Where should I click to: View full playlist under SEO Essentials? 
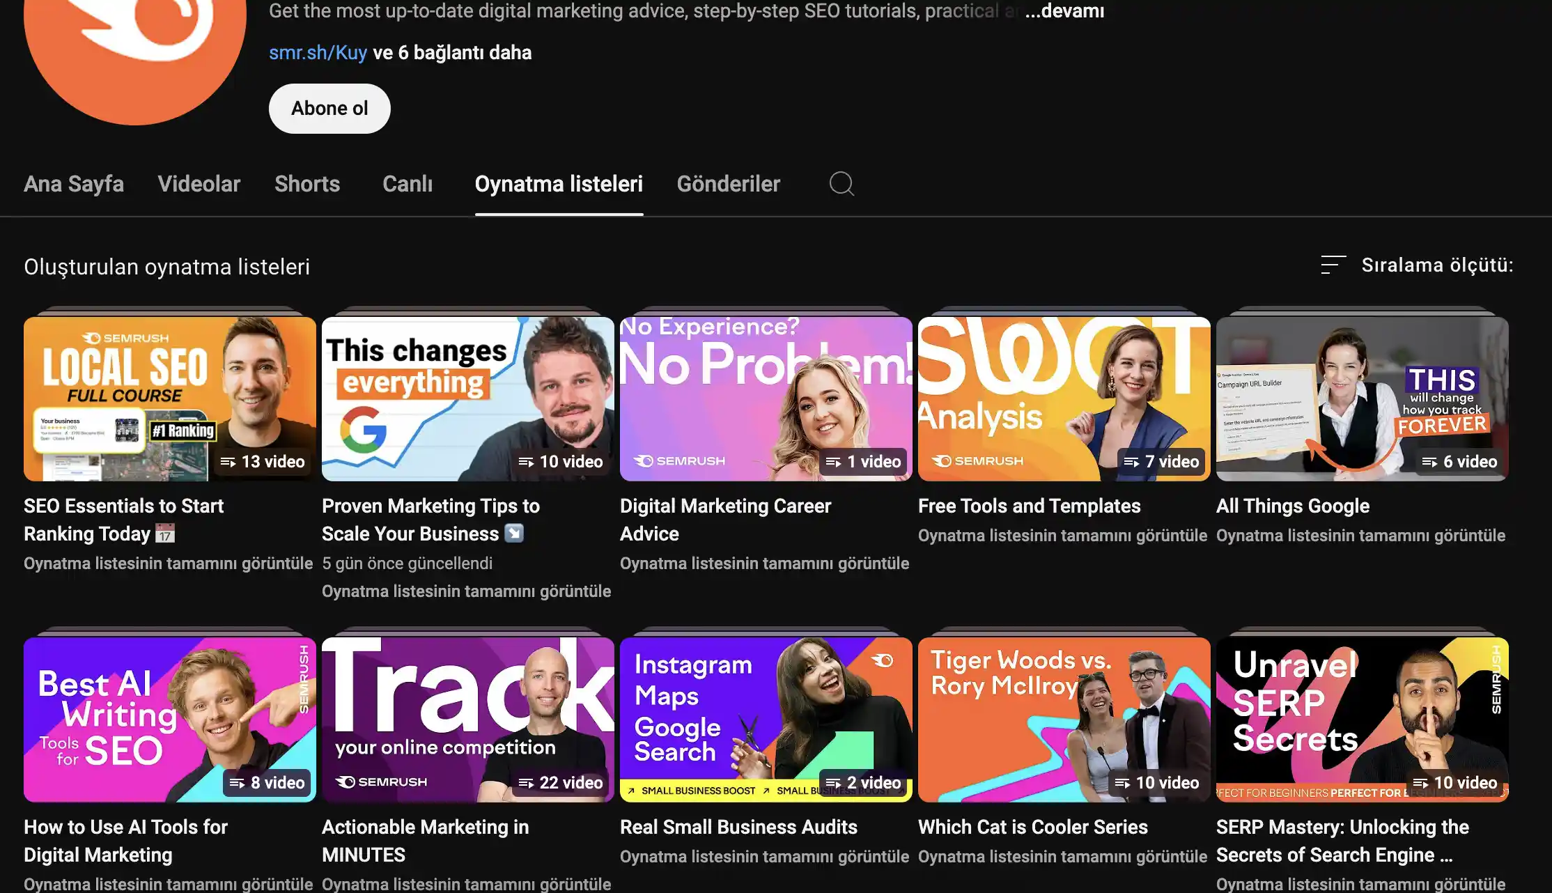click(x=168, y=564)
